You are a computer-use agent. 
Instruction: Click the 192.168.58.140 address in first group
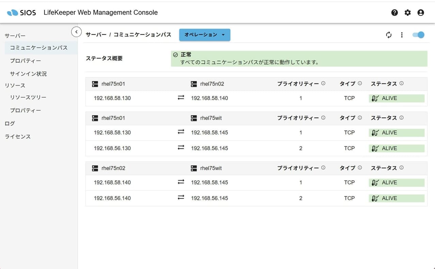pyautogui.click(x=209, y=98)
